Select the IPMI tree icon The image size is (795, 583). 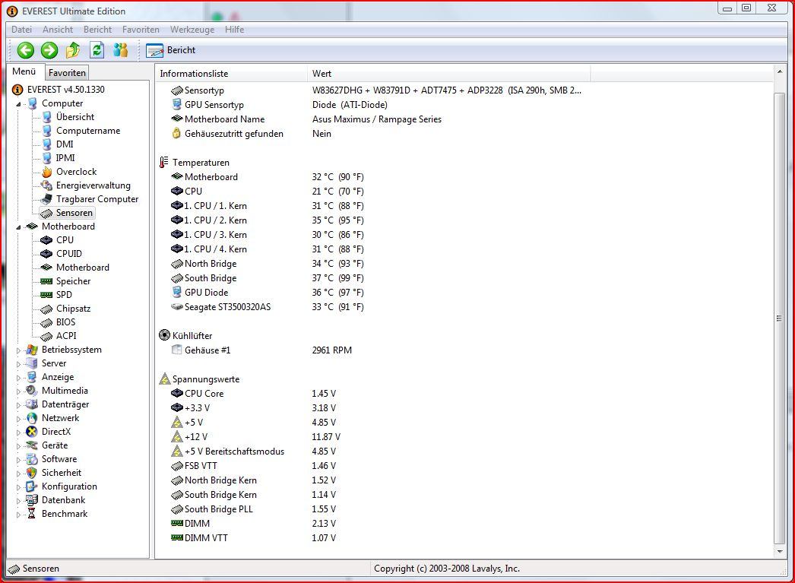(46, 158)
